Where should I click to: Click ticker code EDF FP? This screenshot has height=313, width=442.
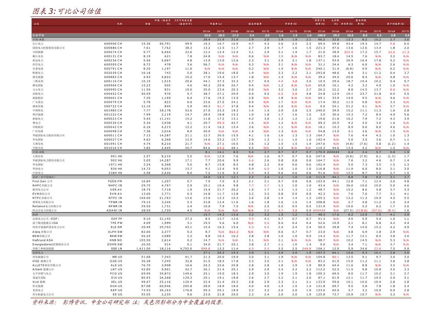(x=117, y=219)
